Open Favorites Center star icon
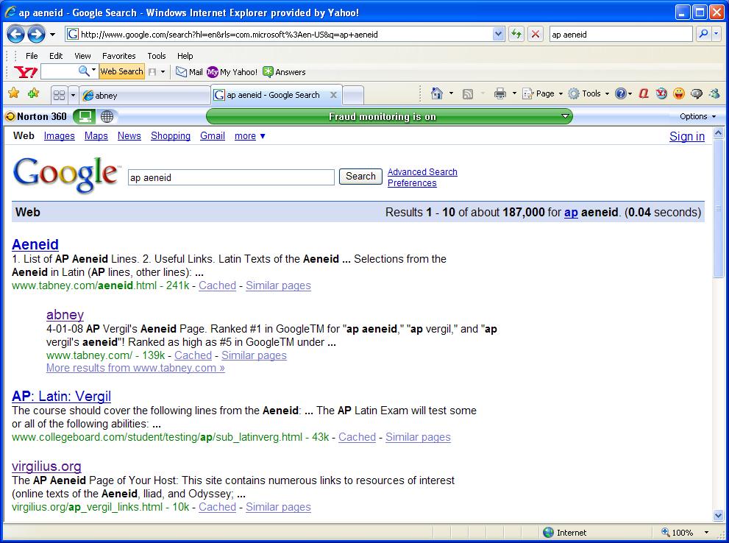Screen dimensions: 729x543 (14, 93)
